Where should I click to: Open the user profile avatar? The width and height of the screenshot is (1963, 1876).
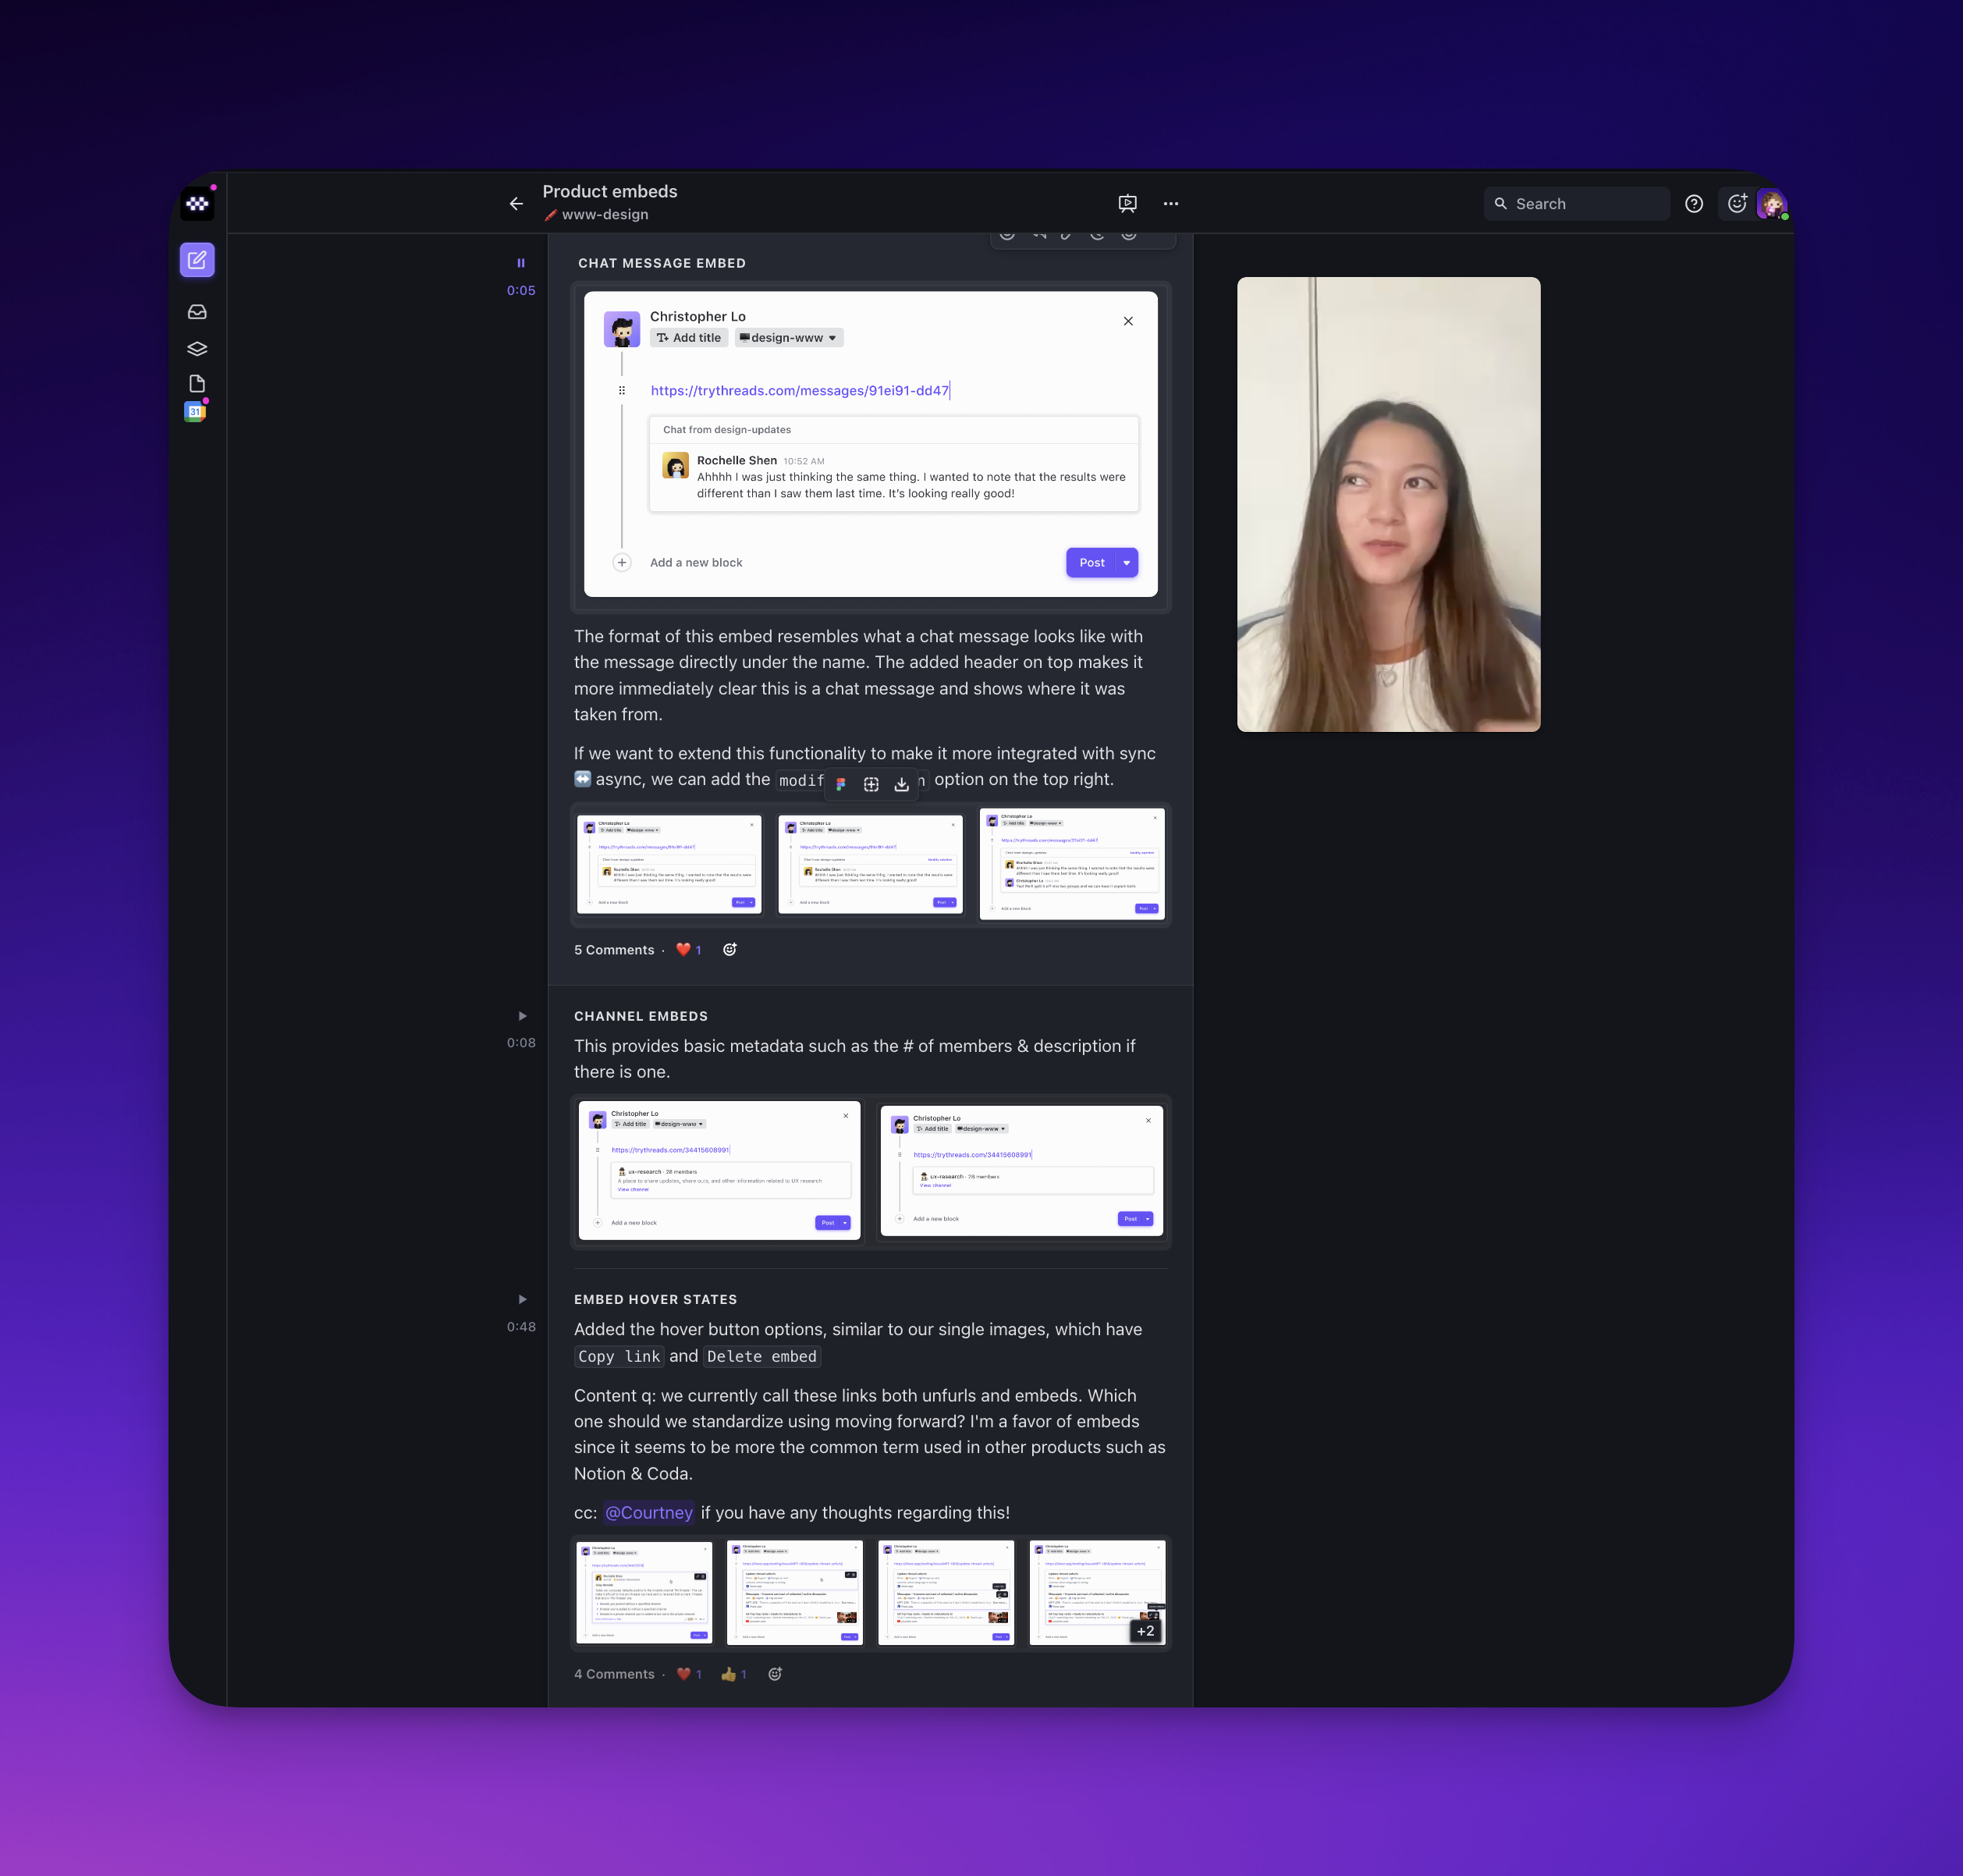(1772, 204)
